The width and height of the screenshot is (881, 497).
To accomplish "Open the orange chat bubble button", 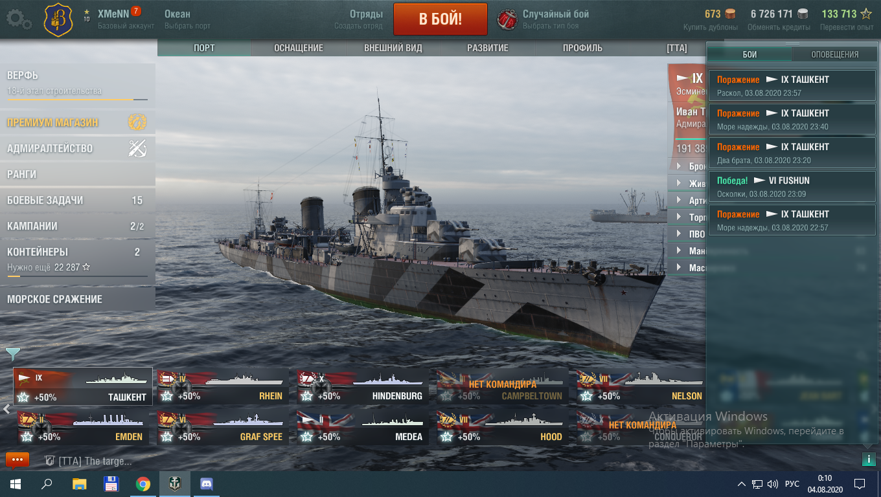I will click(x=17, y=460).
